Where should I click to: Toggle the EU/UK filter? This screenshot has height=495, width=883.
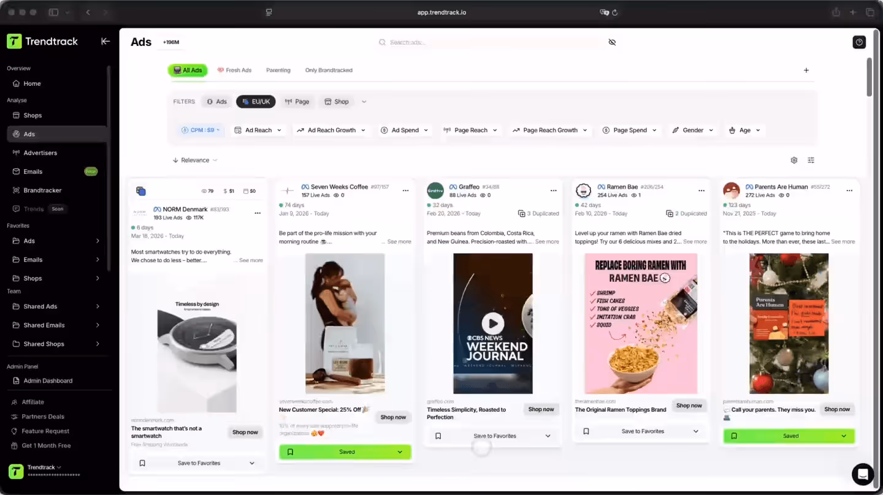coord(256,101)
